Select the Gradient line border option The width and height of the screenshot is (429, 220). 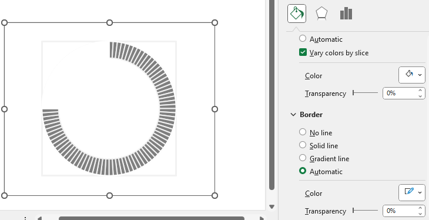point(303,158)
